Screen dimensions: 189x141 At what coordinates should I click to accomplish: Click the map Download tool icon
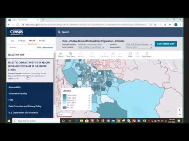104,54
